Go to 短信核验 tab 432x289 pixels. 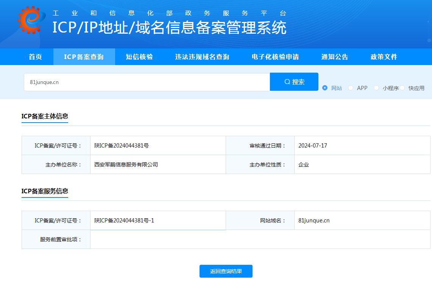139,57
